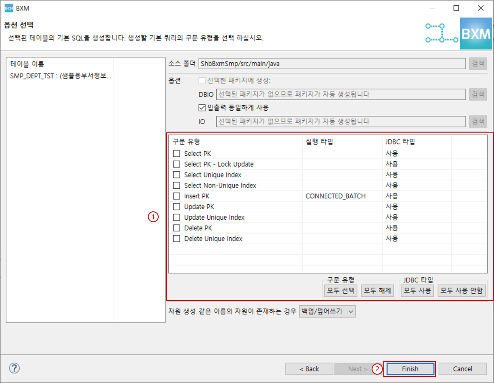Click the 모두 선택 button under 구문 유형
Screen dimensions: 494x383
(x=340, y=290)
